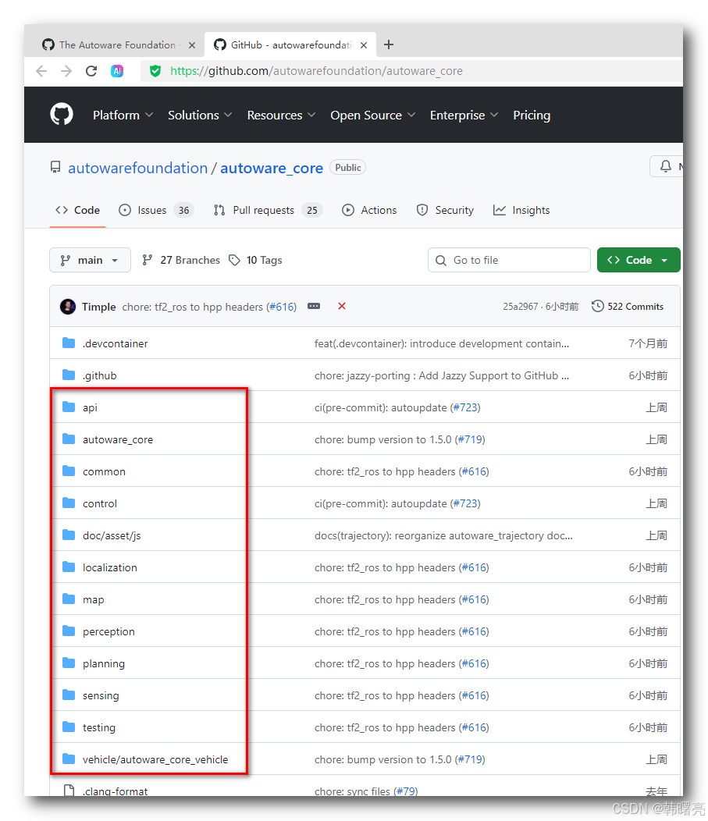
Task: Click the search magnifier in Go to file
Action: point(441,260)
